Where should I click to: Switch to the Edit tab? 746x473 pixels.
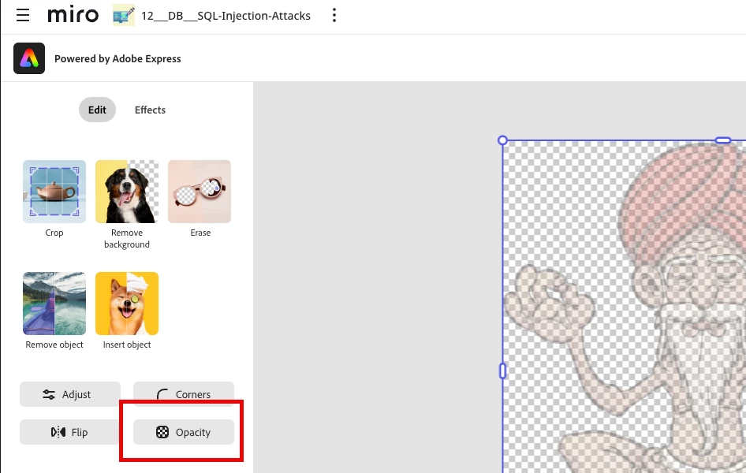pos(97,110)
